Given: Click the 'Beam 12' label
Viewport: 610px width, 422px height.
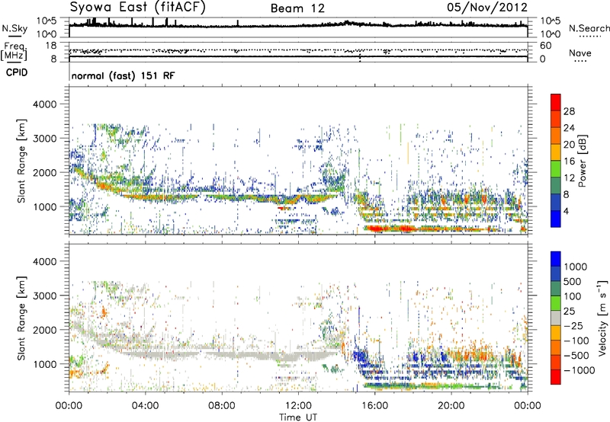Looking at the screenshot, I should pyautogui.click(x=297, y=8).
